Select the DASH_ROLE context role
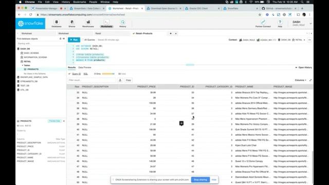This screenshot has height=185, width=329. 247,40
